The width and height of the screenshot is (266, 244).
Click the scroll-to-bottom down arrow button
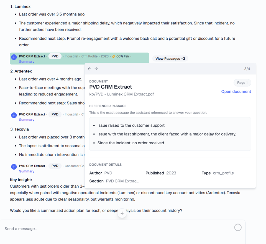click(x=122, y=213)
